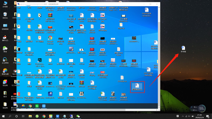The width and height of the screenshot is (212, 119).
Task: Show hidden system tray icons
Action: point(183,116)
